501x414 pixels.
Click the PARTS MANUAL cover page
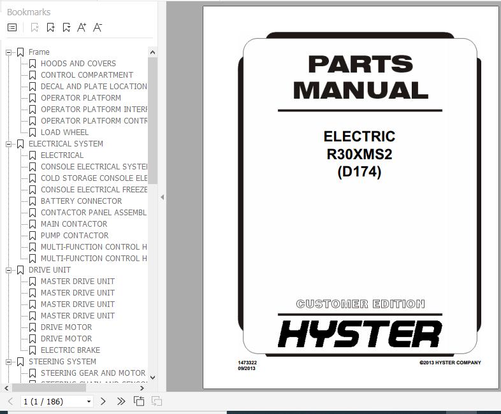click(351, 197)
